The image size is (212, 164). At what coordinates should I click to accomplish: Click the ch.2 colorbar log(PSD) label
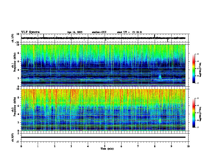click(200, 114)
